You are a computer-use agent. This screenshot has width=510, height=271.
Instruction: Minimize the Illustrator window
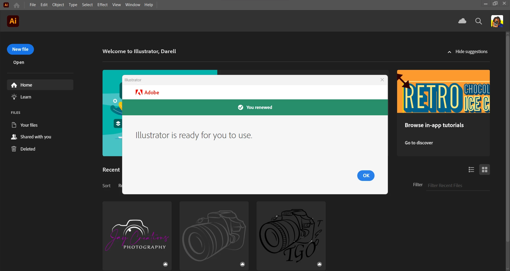pyautogui.click(x=486, y=3)
